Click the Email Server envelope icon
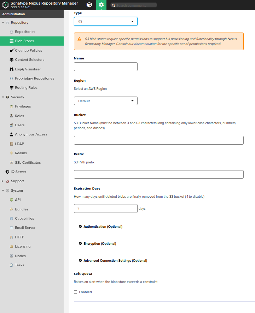Image resolution: width=255 pixels, height=313 pixels. [12, 228]
